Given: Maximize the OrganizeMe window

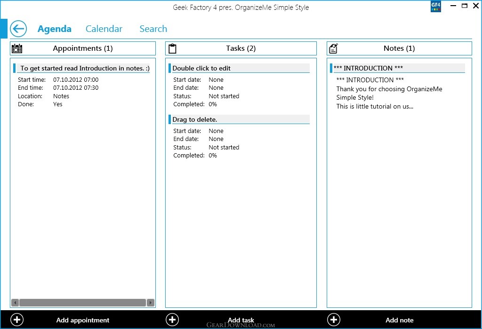Looking at the screenshot, I should click(x=465, y=6).
